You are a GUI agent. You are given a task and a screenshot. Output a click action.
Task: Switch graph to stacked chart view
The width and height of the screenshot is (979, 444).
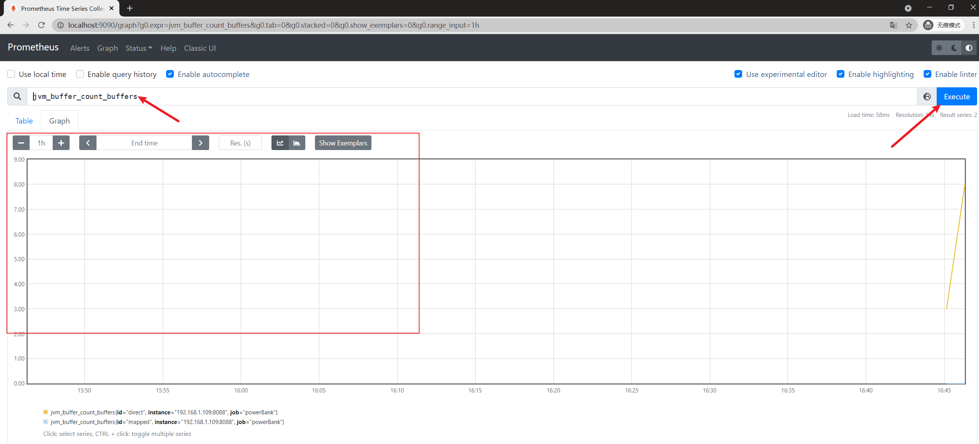coord(296,143)
